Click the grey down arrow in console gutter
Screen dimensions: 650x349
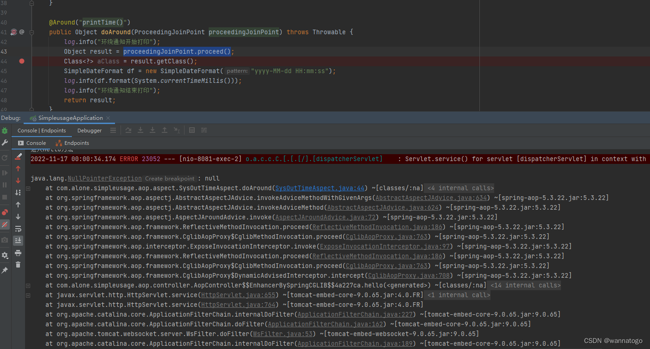tap(18, 217)
